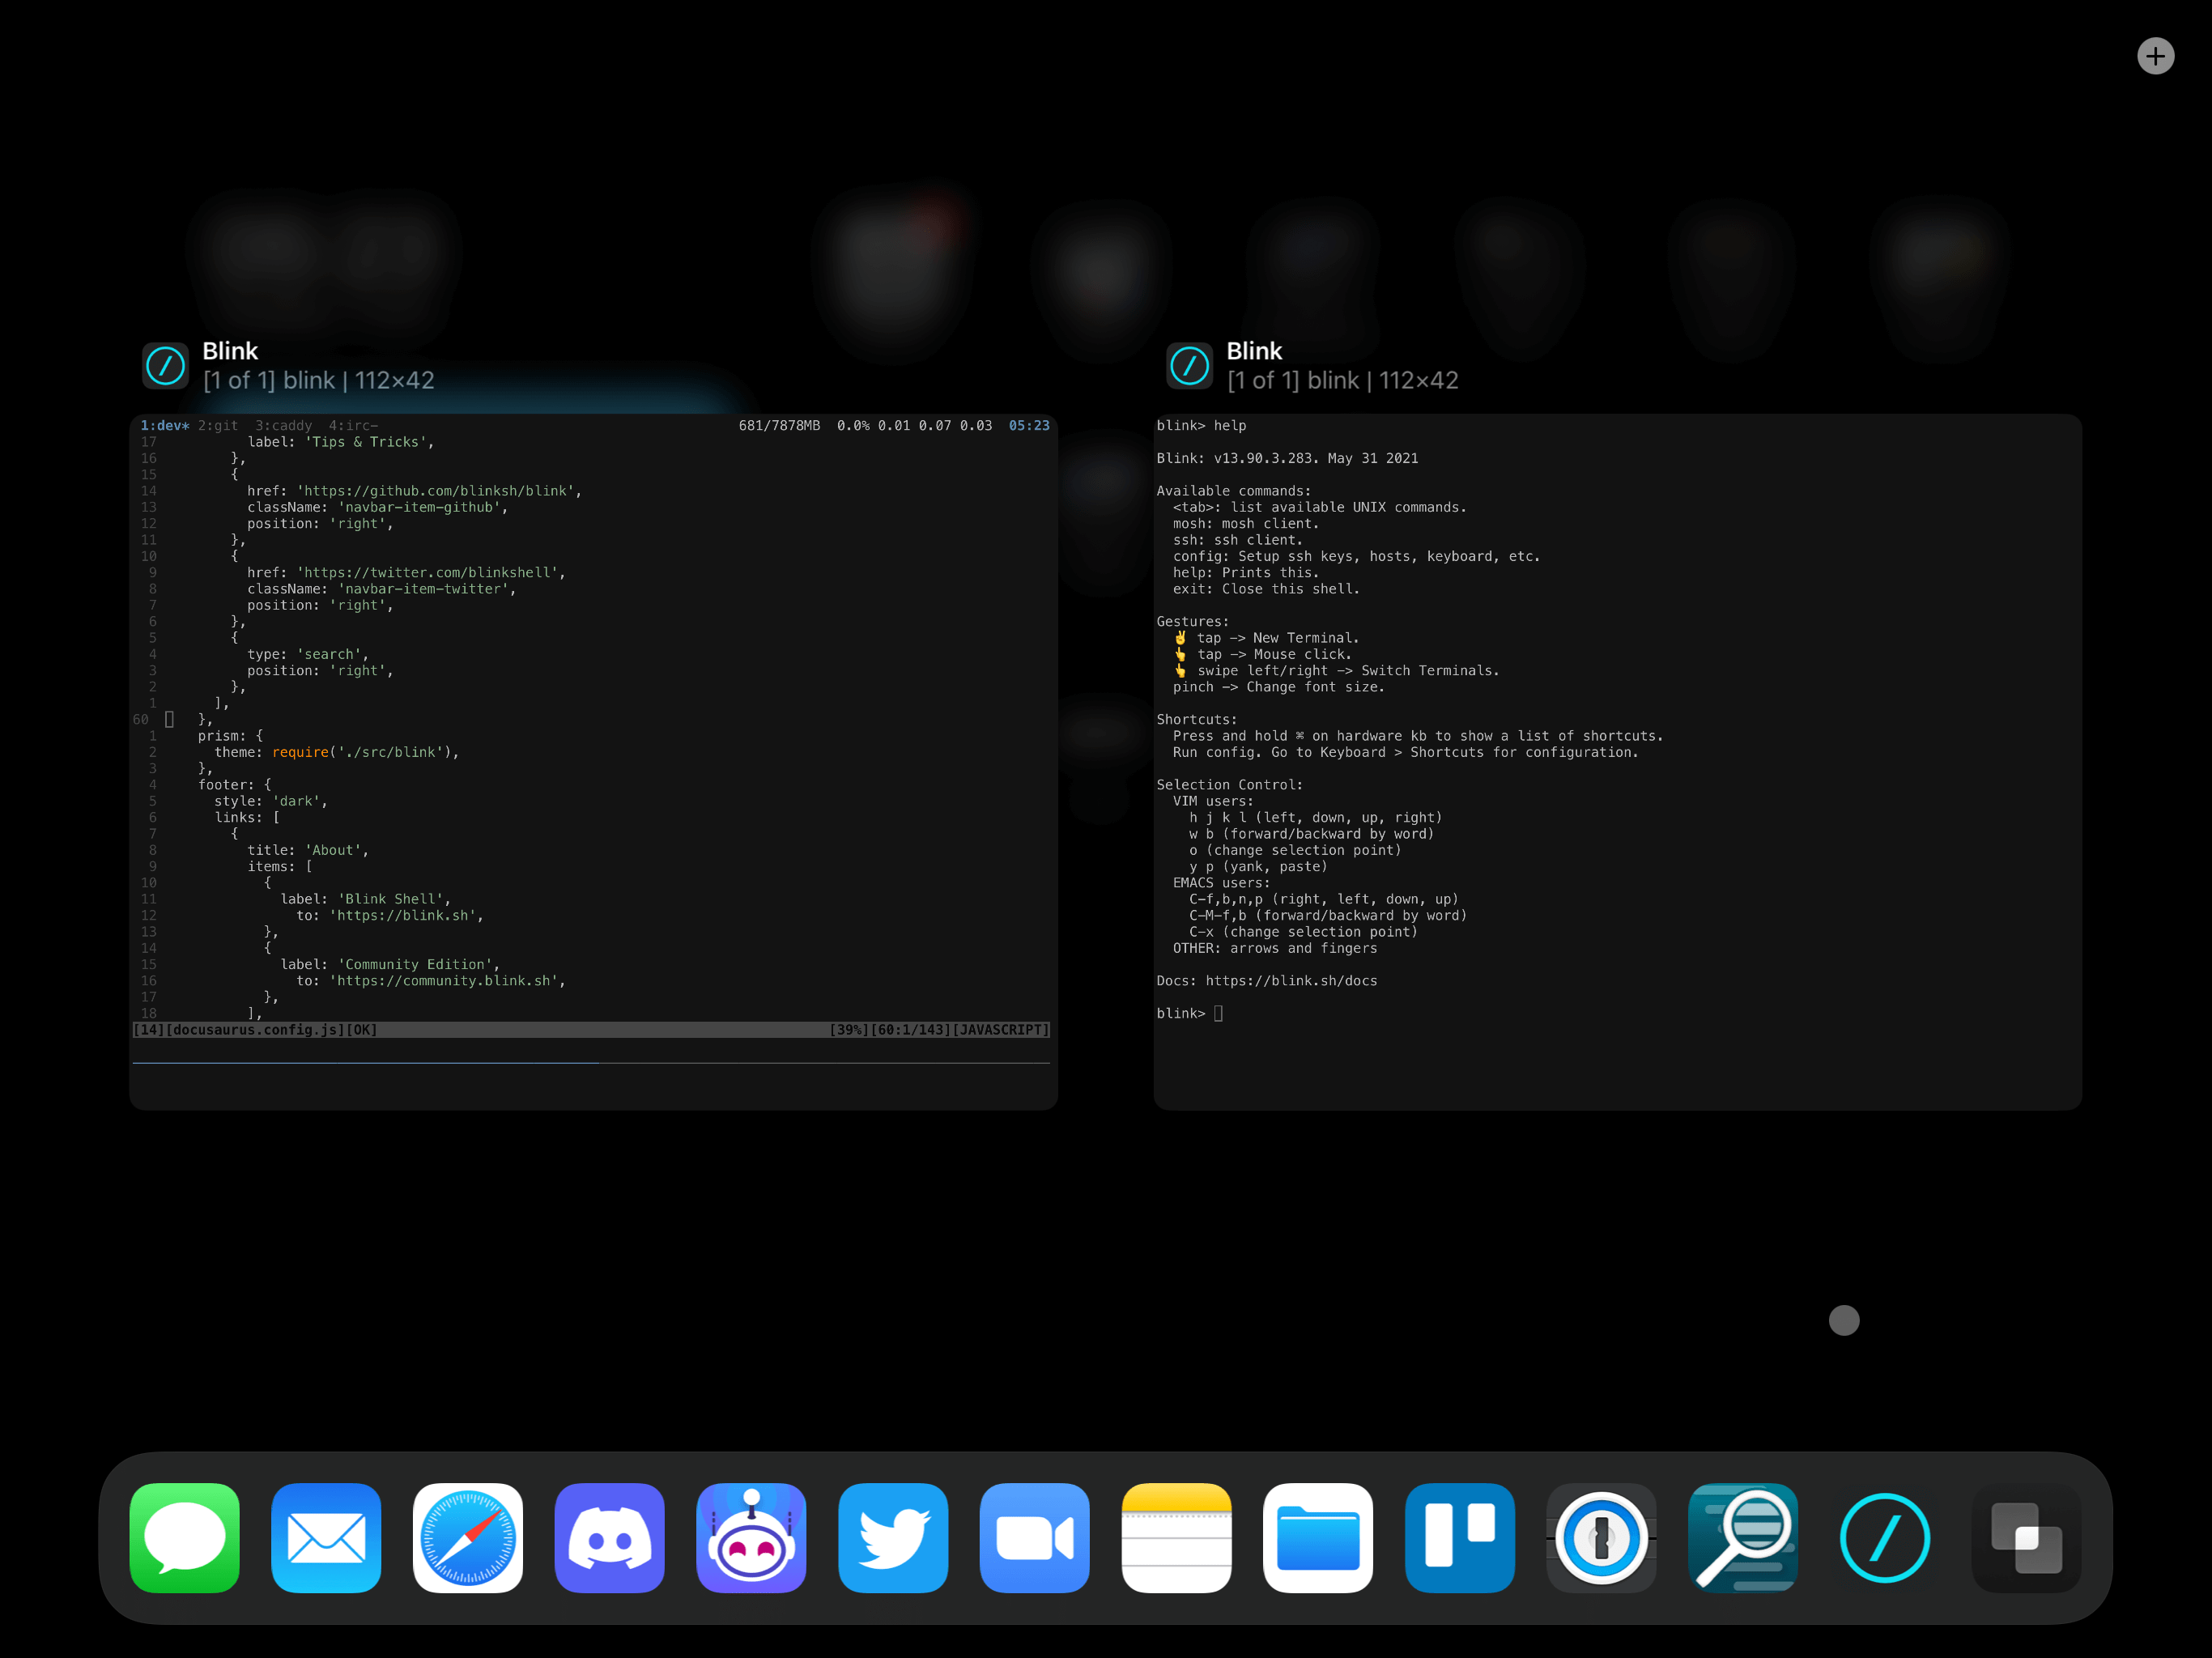Click the require('./src/blink') expression
The width and height of the screenshot is (2212, 1658).
click(362, 752)
